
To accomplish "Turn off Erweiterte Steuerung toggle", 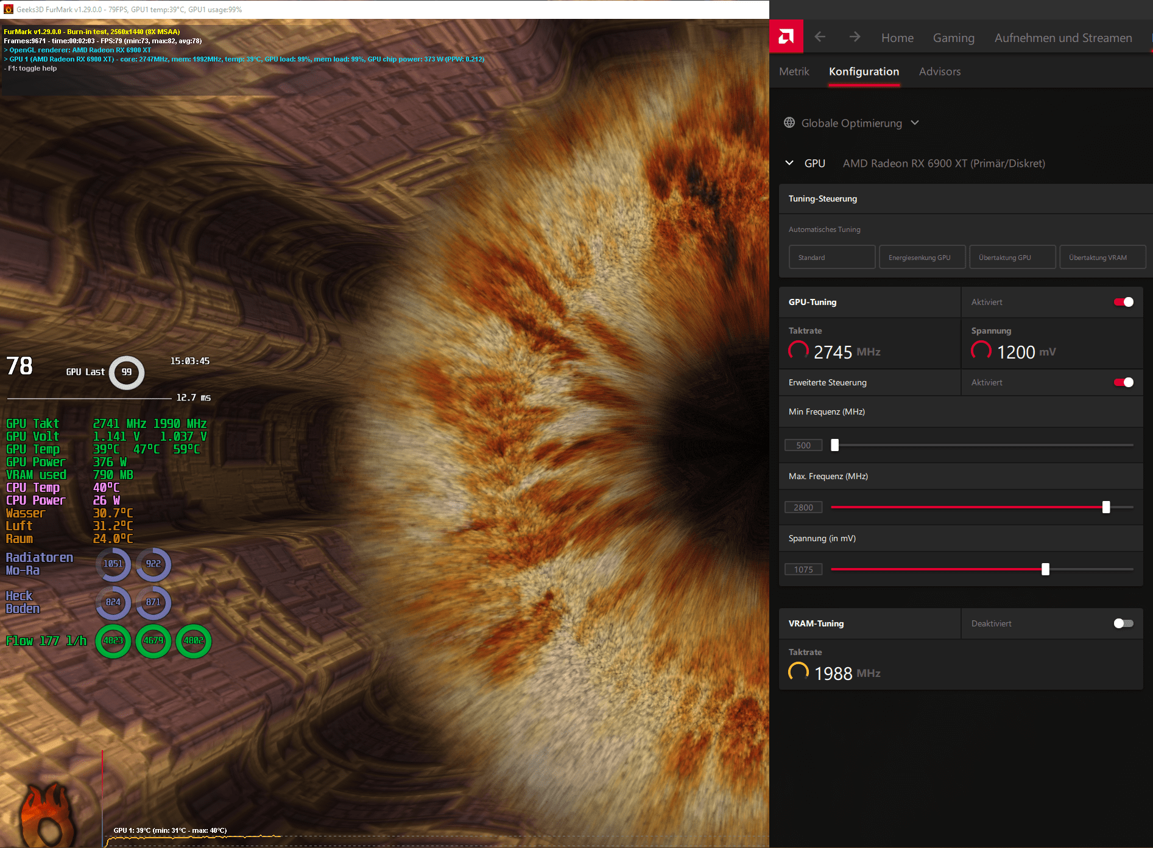I will [x=1124, y=382].
